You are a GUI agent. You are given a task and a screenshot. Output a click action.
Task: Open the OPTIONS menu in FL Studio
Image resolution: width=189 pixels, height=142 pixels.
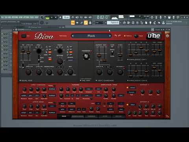(26, 17)
